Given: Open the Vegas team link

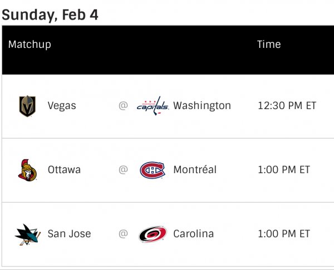Looking at the screenshot, I should pos(62,106).
